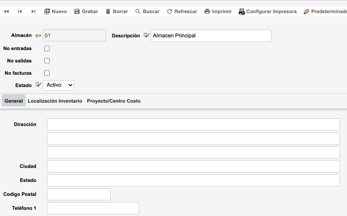The width and height of the screenshot is (347, 216).
Task: Open the Estado Activo dropdown
Action: point(59,85)
